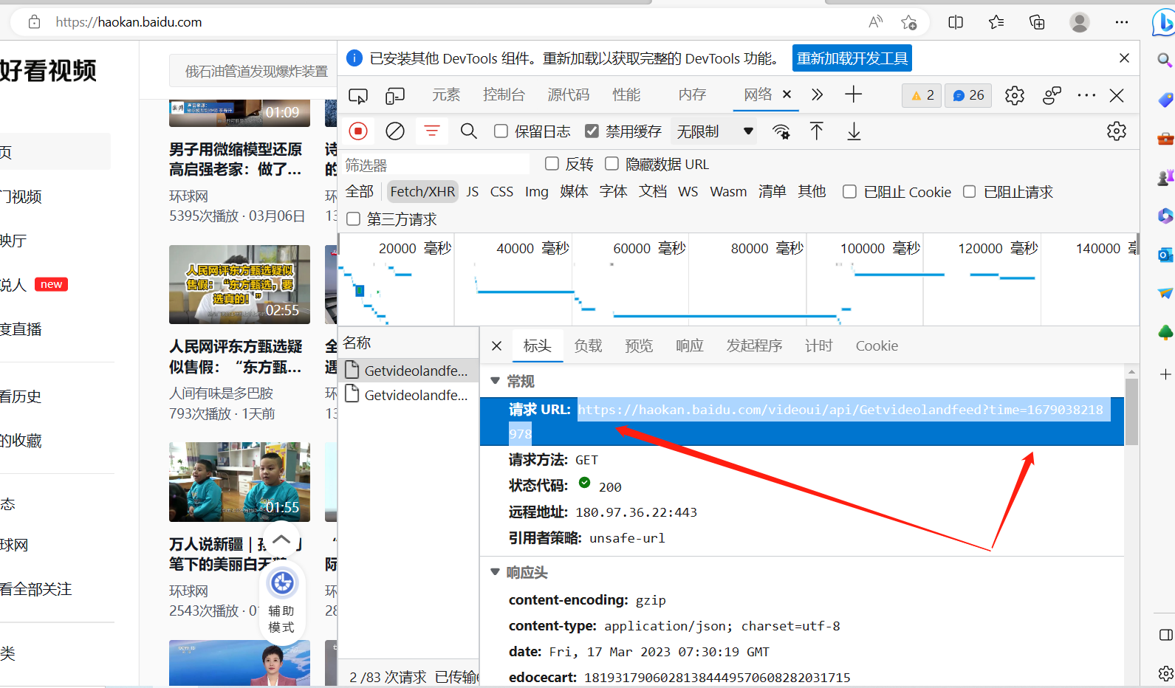Dismiss the DevTools info banner
The height and width of the screenshot is (688, 1175).
pyautogui.click(x=1124, y=58)
